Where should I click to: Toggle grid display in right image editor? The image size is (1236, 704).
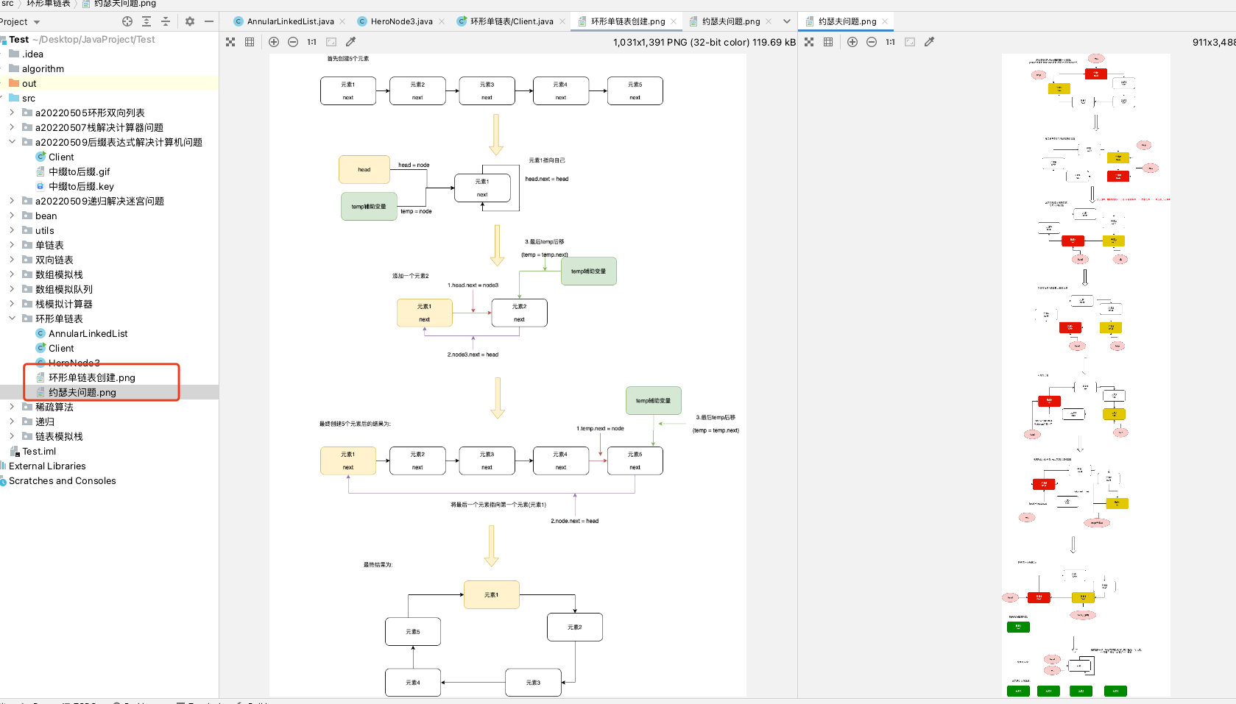click(828, 42)
